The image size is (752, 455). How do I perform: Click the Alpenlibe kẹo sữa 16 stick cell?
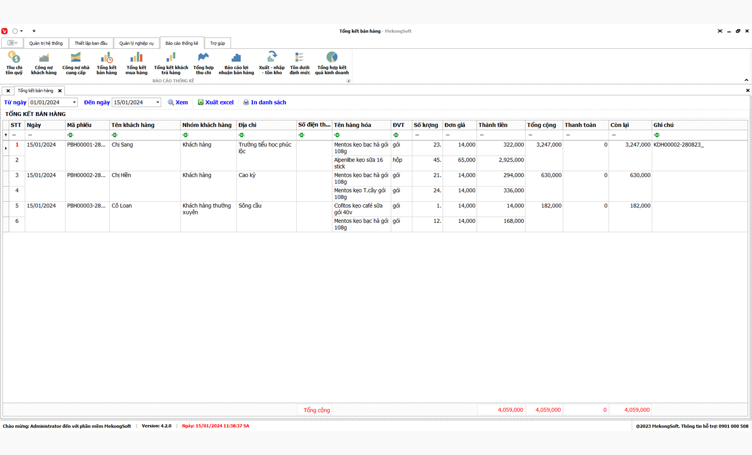361,163
